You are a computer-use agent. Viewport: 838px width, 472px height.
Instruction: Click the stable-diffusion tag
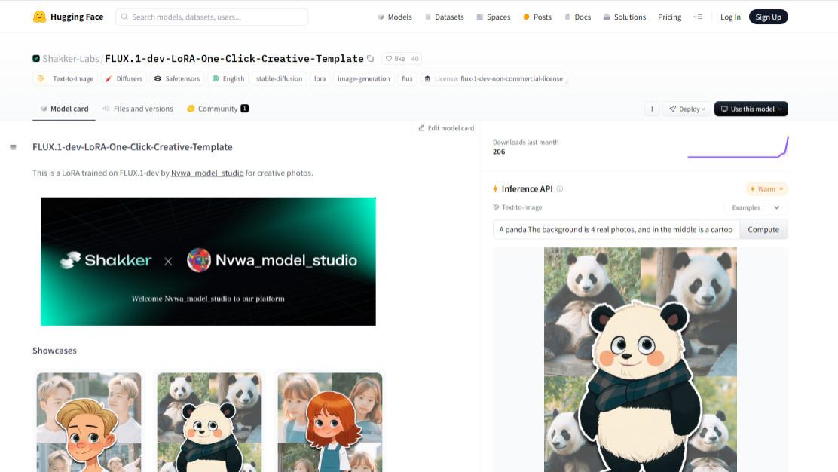click(279, 78)
